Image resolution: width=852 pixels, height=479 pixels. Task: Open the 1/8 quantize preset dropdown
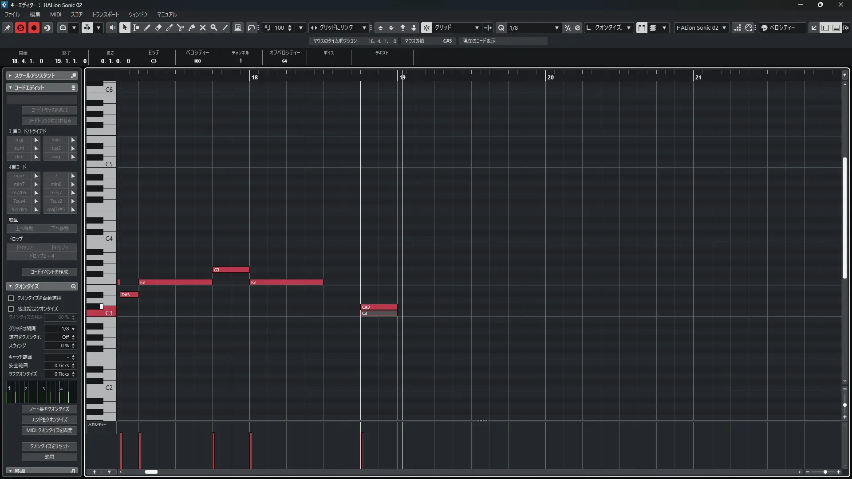coord(556,27)
